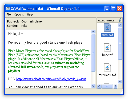Click the paperclip icon in Attachments header
The width and height of the screenshot is (128, 99).
[x=120, y=20]
